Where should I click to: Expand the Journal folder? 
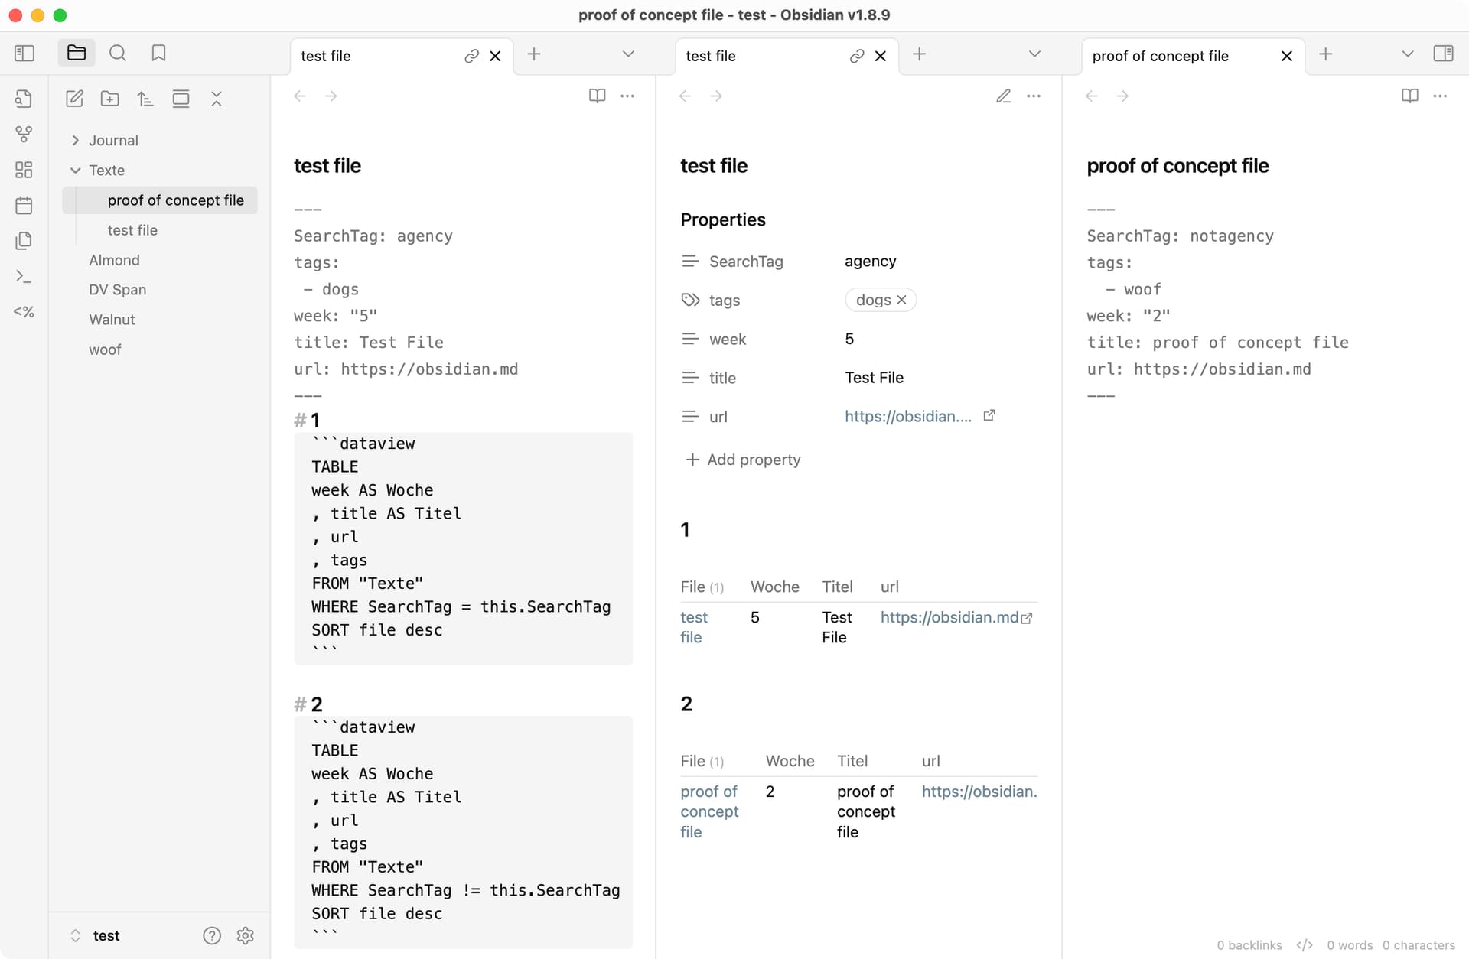75,140
